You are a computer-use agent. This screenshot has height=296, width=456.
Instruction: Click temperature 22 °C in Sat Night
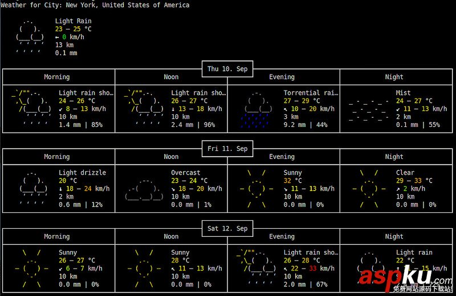(405, 261)
